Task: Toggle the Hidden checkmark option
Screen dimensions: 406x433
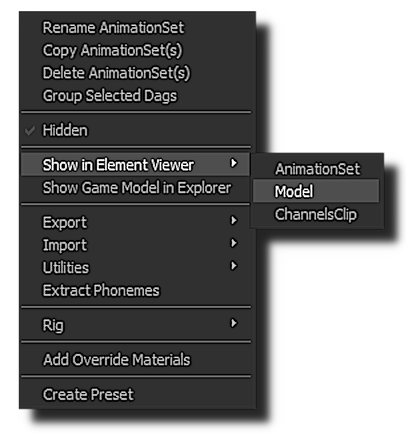Action: point(65,131)
